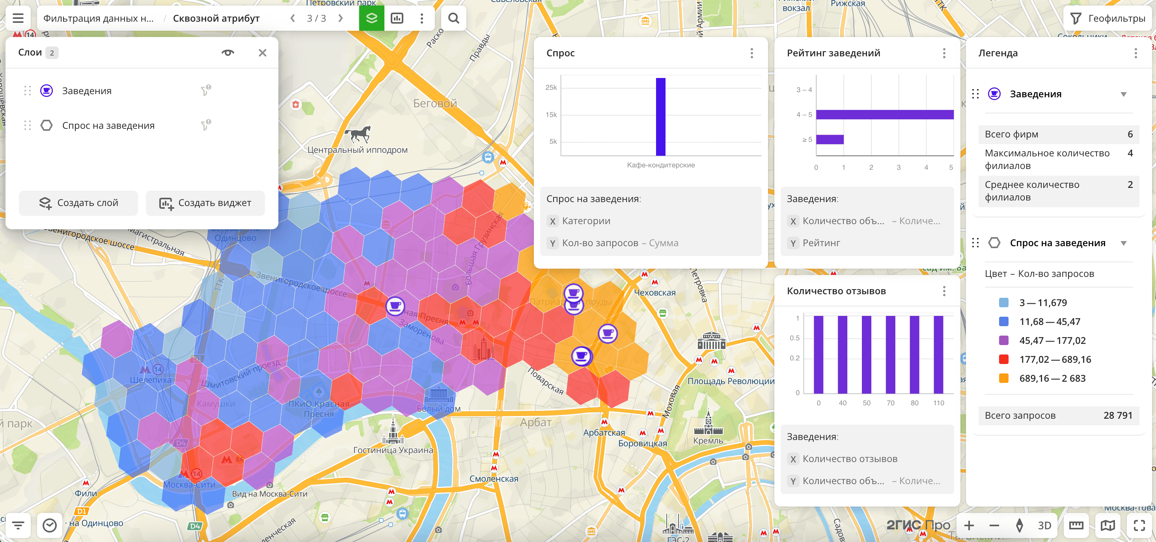Open Спрос widget options menu

[x=751, y=53]
